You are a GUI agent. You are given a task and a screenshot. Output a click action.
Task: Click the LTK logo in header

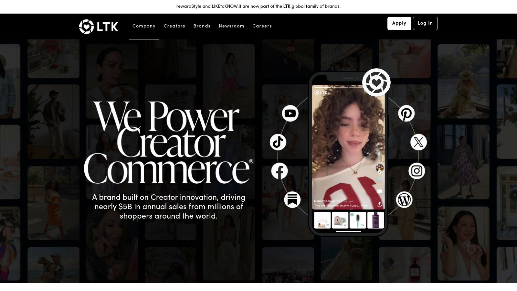coord(99,27)
